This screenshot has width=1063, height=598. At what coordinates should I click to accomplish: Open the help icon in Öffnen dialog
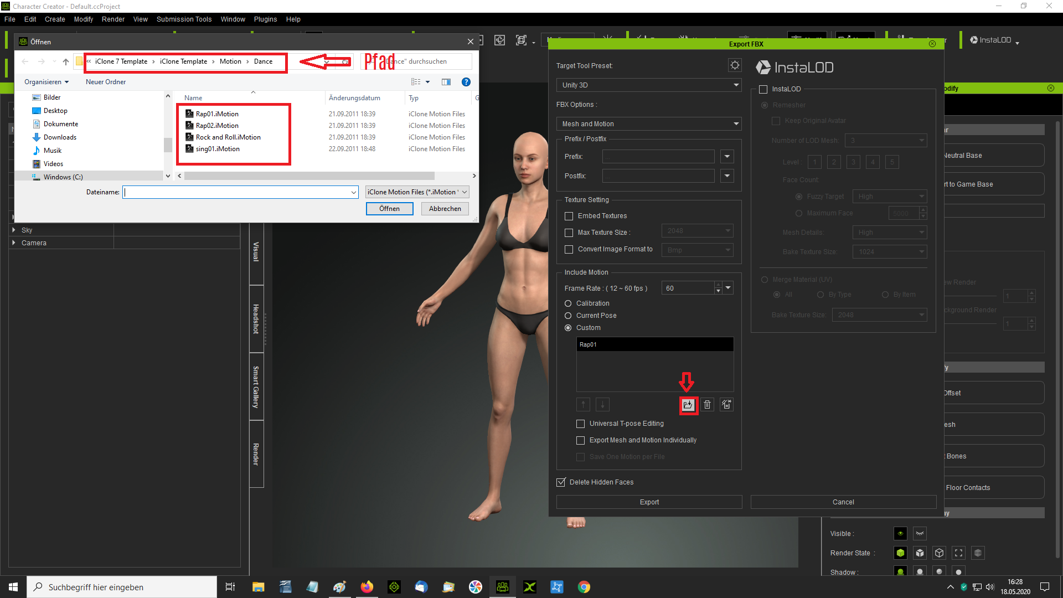[x=466, y=82]
